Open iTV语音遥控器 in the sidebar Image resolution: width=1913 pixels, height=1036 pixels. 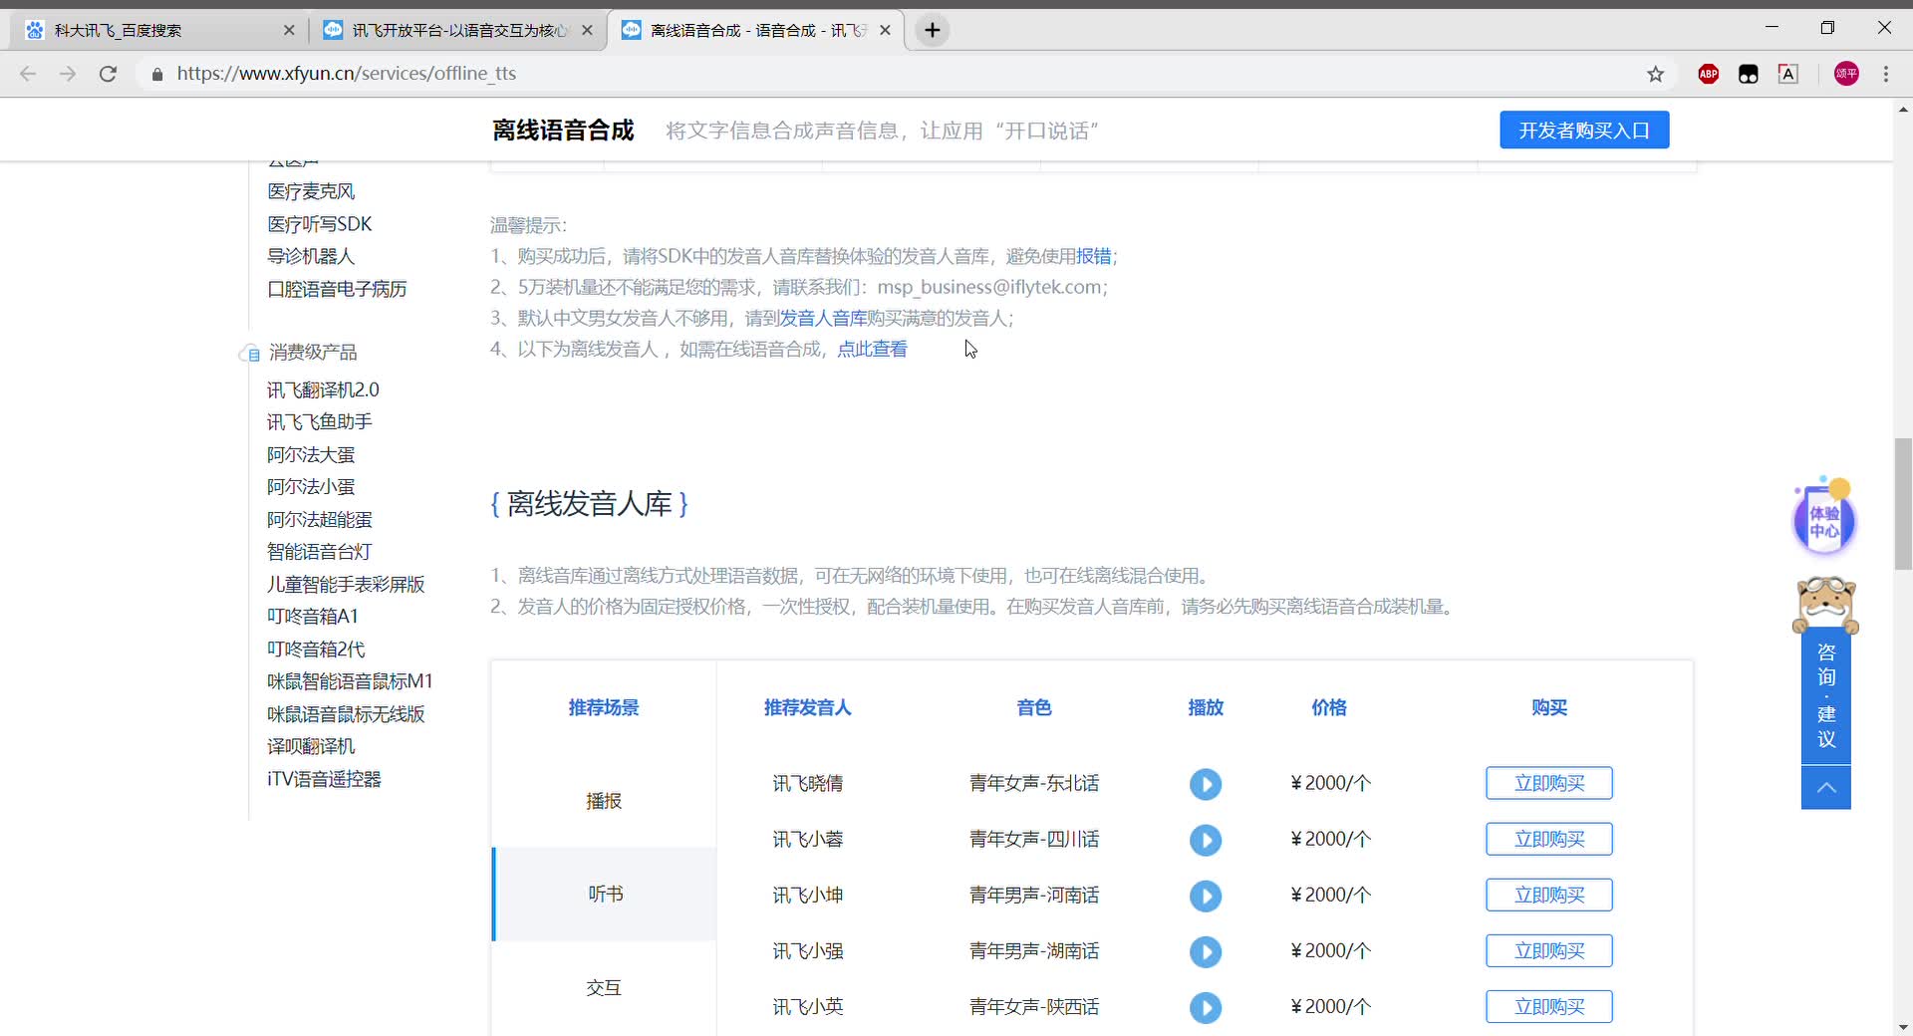click(324, 778)
